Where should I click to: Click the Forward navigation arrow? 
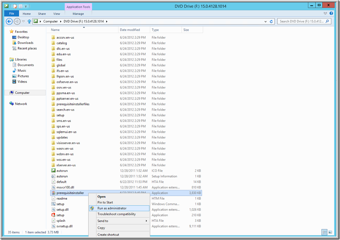point(17,22)
